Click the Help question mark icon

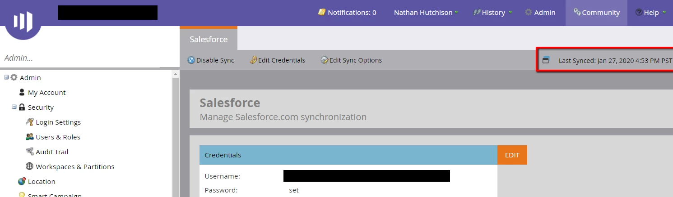[639, 13]
